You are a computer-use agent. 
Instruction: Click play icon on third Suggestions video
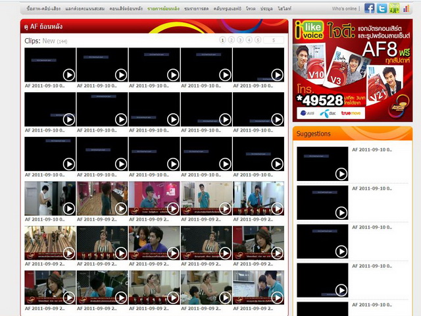click(x=341, y=251)
